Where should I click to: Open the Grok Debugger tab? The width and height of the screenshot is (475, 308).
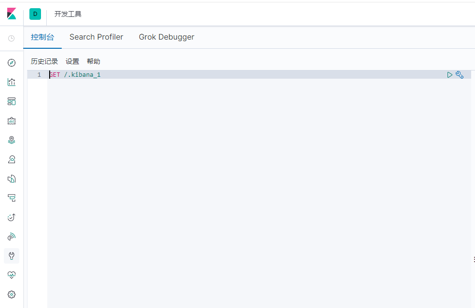[x=167, y=37]
